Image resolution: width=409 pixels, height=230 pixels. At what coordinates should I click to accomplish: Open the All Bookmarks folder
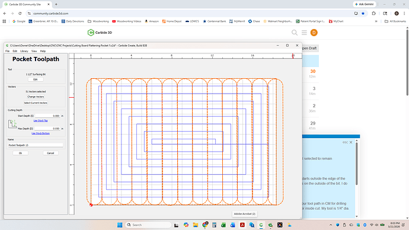pos(395,21)
